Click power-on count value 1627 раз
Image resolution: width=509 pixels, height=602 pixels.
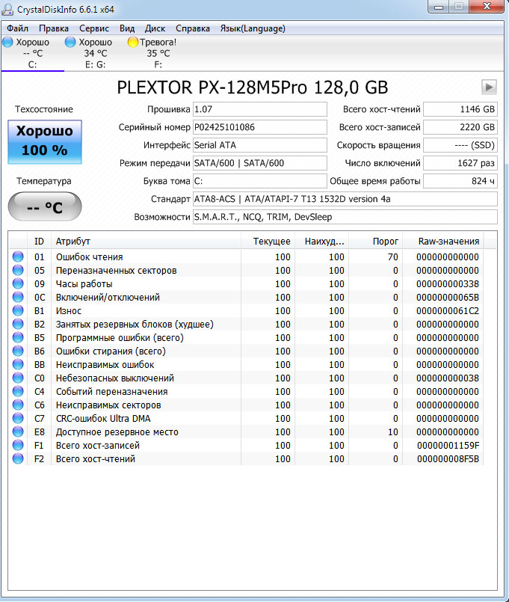coord(460,163)
